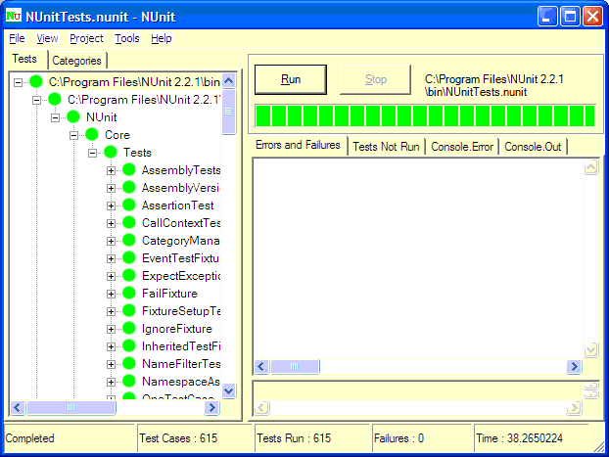The image size is (609, 457).
Task: Click green circle at root project node
Action: coord(36,81)
